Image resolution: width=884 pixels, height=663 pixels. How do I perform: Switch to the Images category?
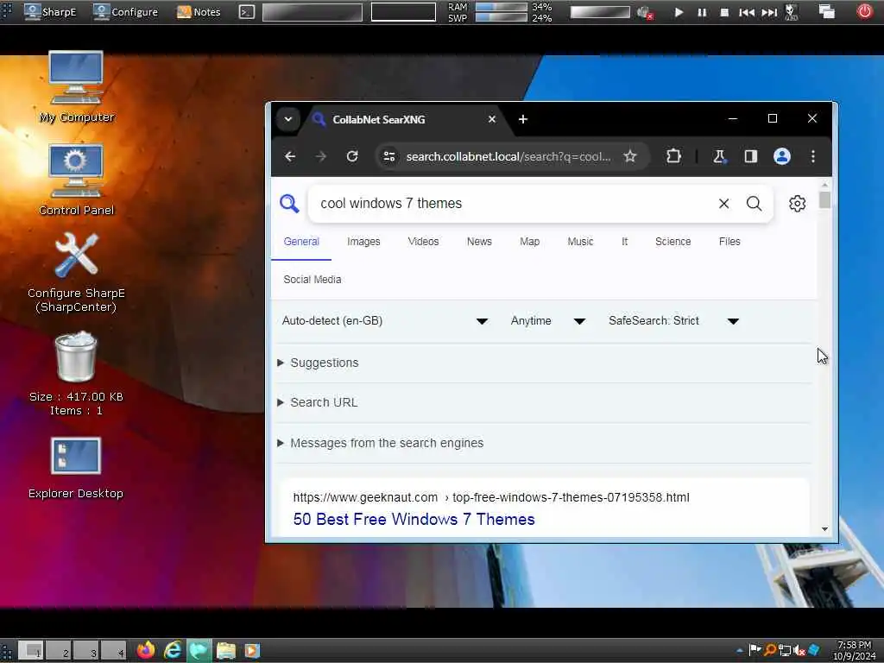[363, 242]
